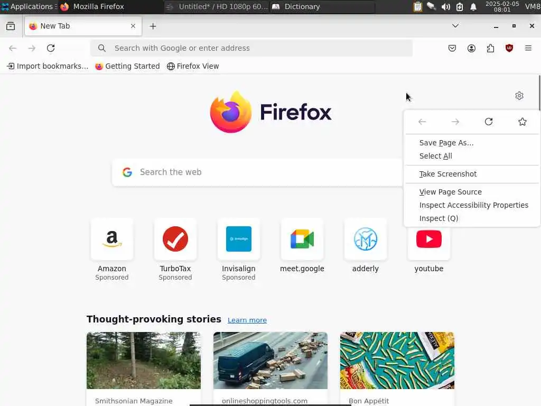This screenshot has width=541, height=406.
Task: Open the new tab personalize gear icon
Action: (519, 96)
